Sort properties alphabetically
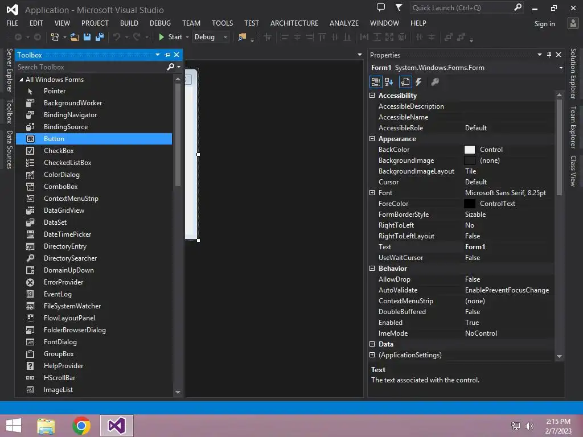This screenshot has width=583, height=437. (x=389, y=82)
